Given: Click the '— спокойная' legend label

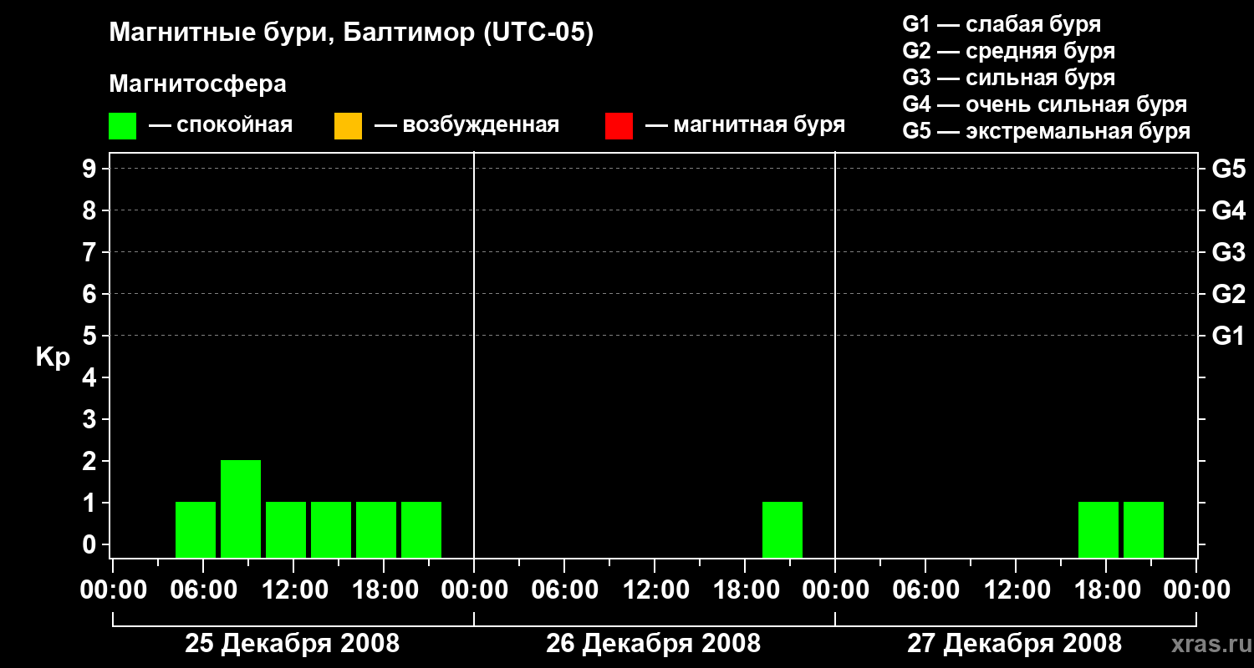Looking at the screenshot, I should pos(221,126).
